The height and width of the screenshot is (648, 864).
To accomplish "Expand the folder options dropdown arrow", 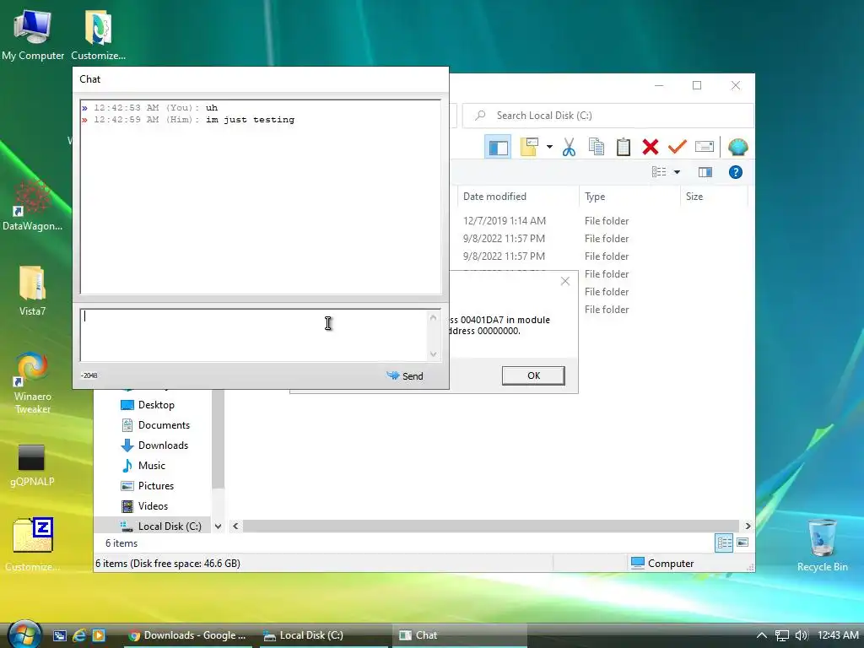I will coord(549,147).
